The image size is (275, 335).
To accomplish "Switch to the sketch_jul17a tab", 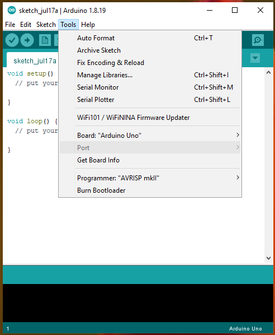I will [35, 61].
